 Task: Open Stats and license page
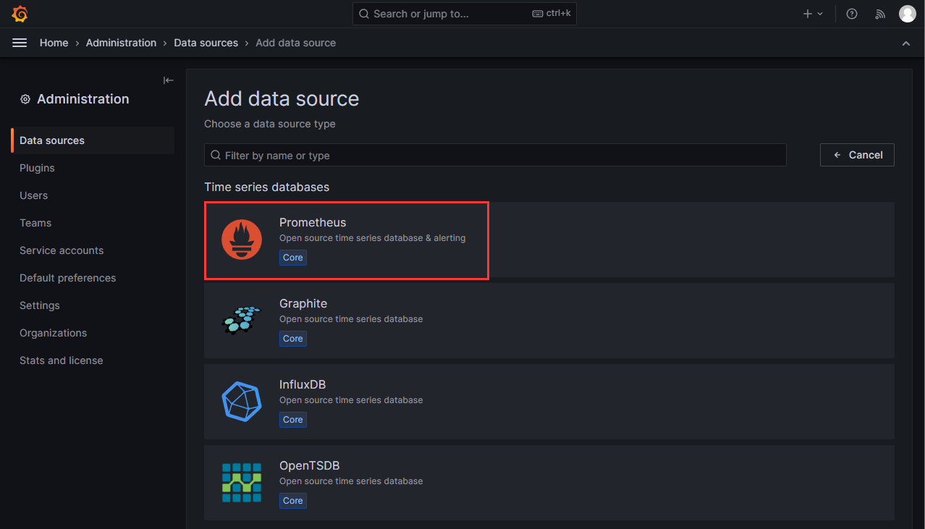(62, 360)
